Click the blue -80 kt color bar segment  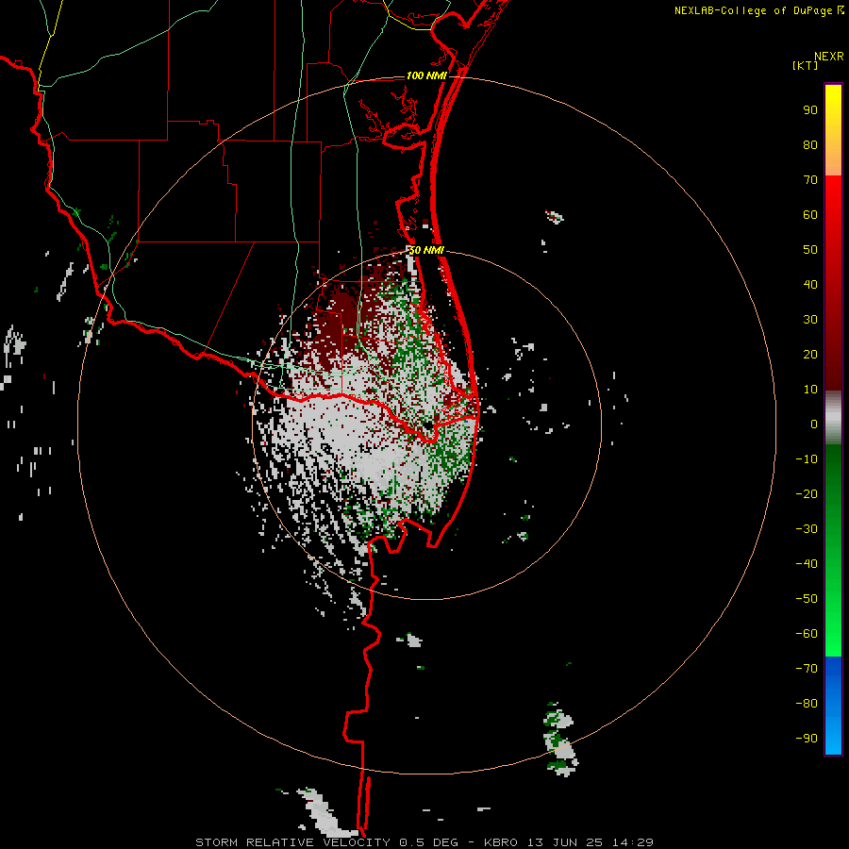coord(833,704)
